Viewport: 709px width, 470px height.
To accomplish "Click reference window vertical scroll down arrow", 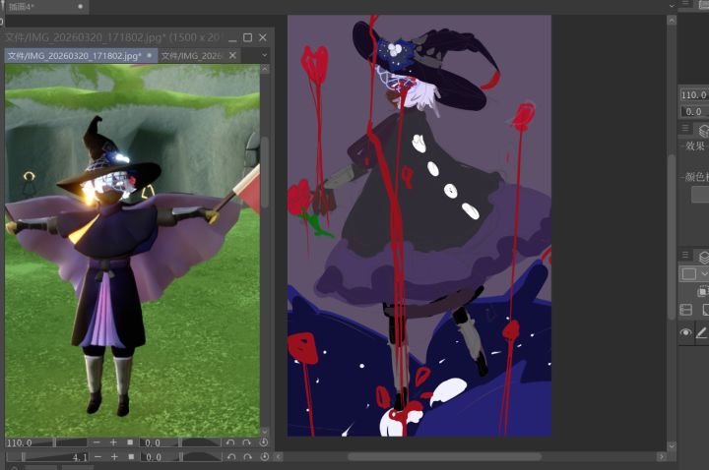I will (x=265, y=432).
